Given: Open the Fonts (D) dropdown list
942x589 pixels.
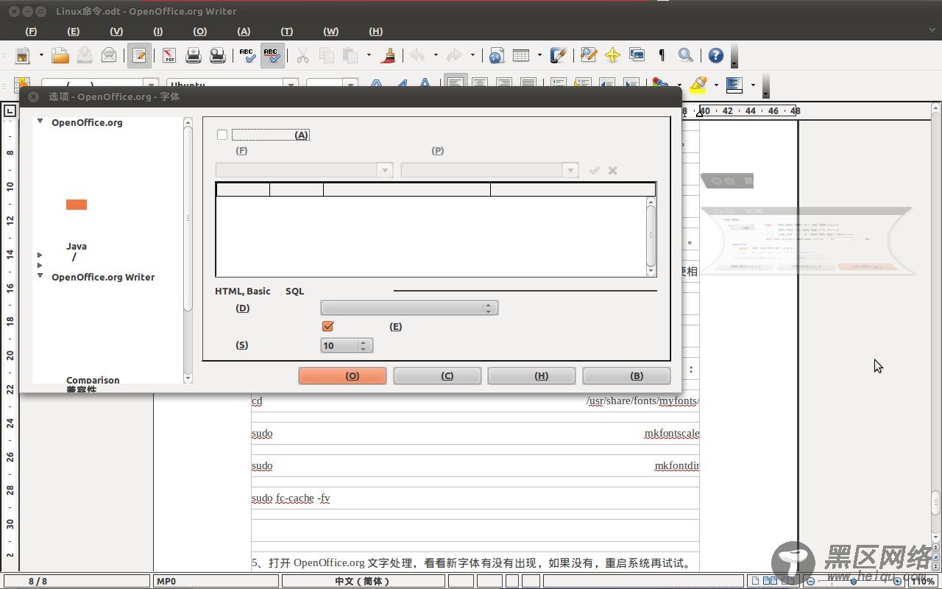Looking at the screenshot, I should (x=410, y=308).
